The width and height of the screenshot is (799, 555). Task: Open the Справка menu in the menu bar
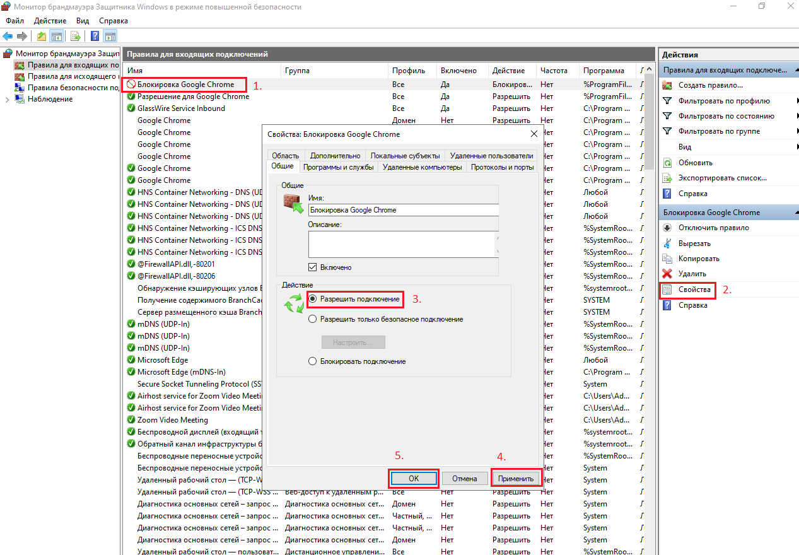(x=114, y=21)
